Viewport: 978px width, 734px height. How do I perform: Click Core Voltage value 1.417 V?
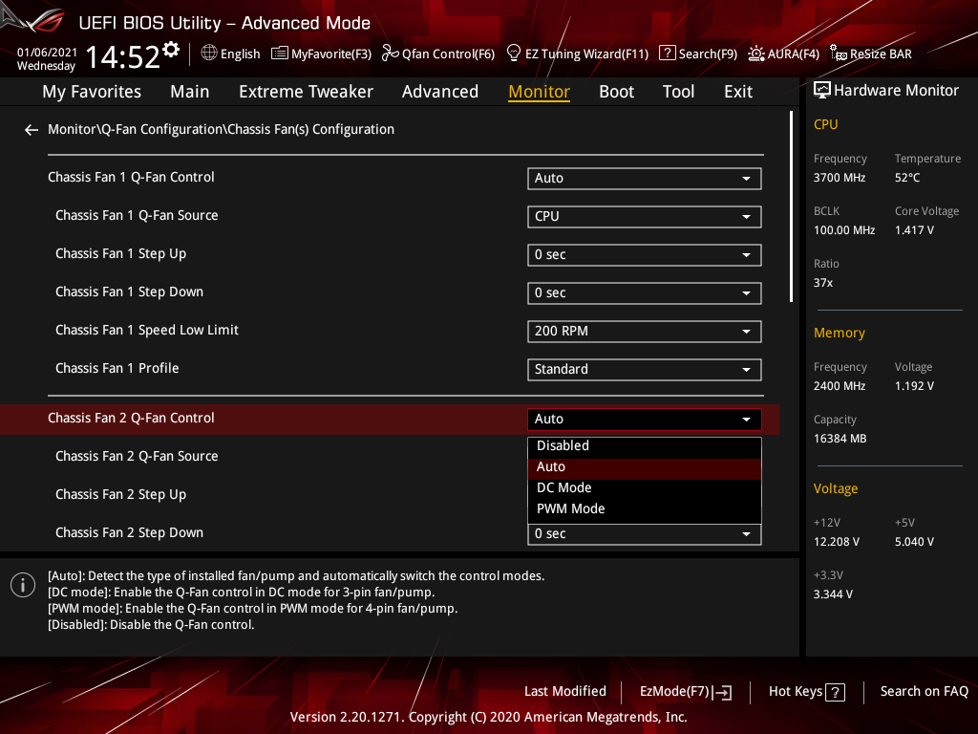click(914, 230)
